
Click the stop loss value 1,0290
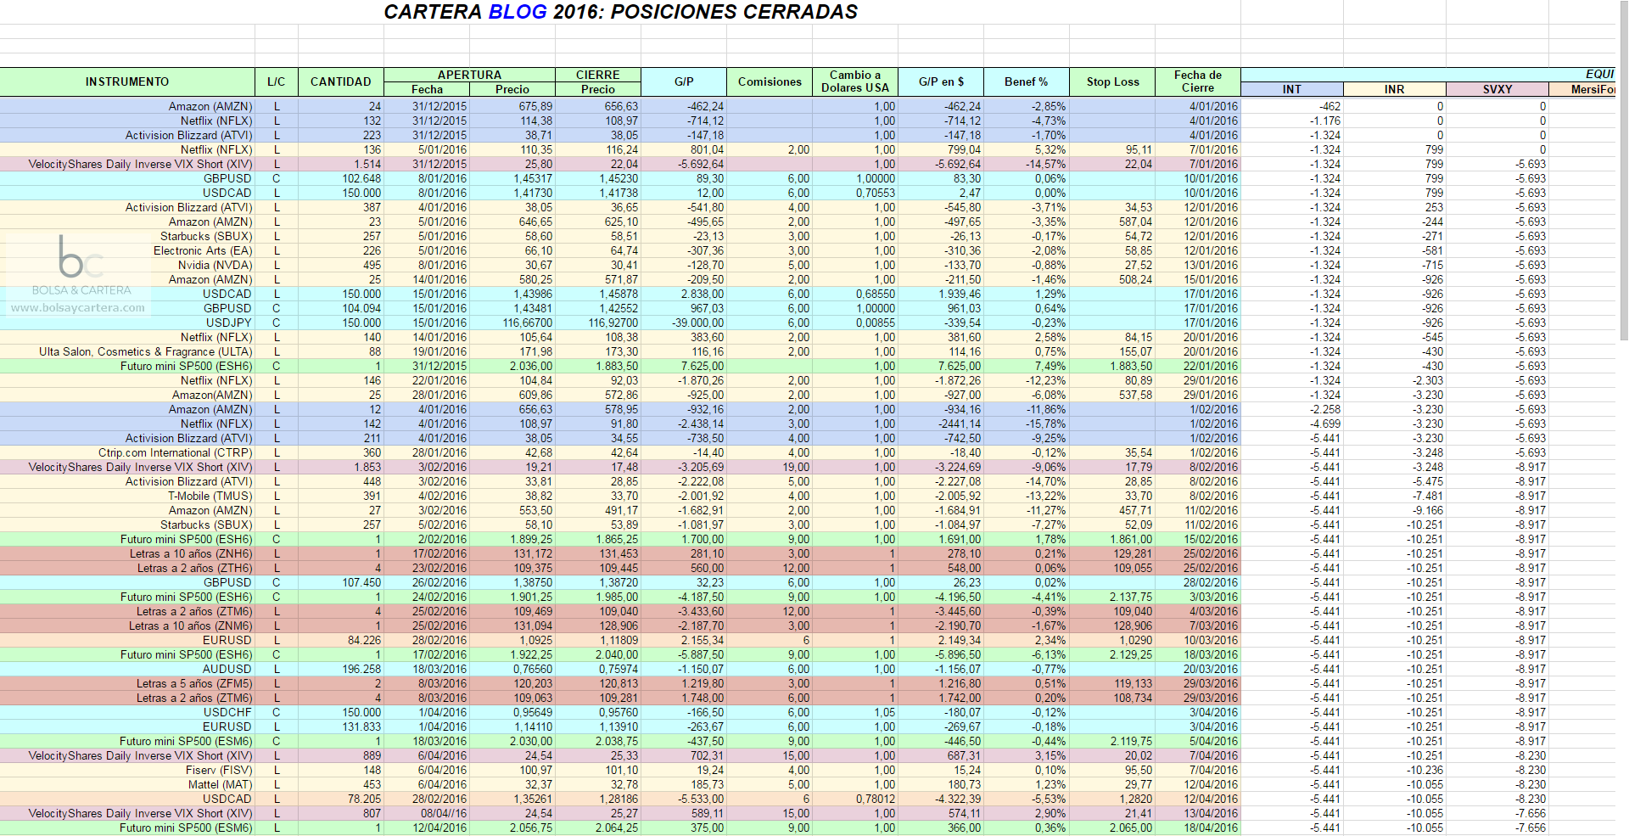pyautogui.click(x=1112, y=640)
